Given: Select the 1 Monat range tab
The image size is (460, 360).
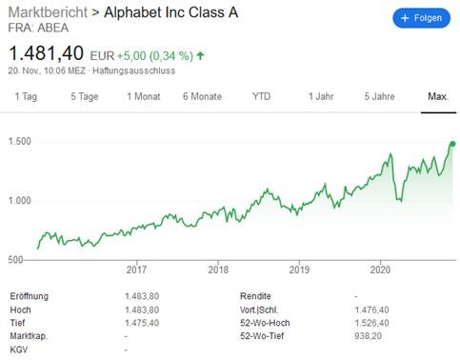Looking at the screenshot, I should point(144,96).
